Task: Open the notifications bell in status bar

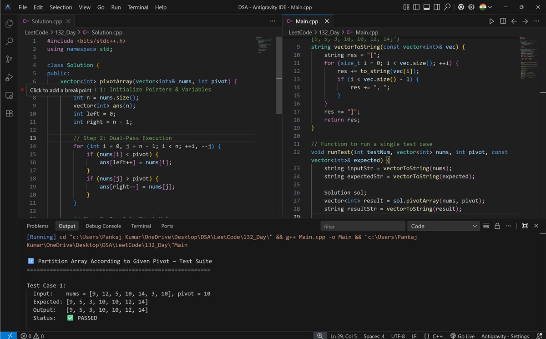Action: (x=538, y=336)
